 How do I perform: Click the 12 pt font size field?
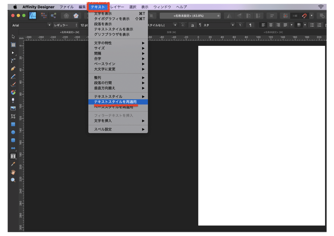click(83, 25)
